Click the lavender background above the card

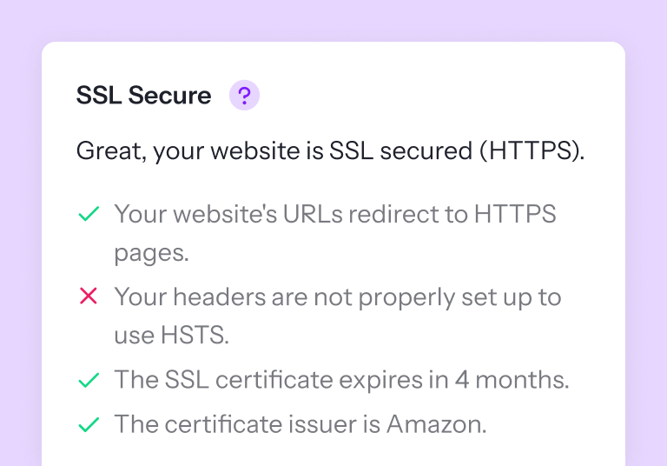click(x=333, y=19)
